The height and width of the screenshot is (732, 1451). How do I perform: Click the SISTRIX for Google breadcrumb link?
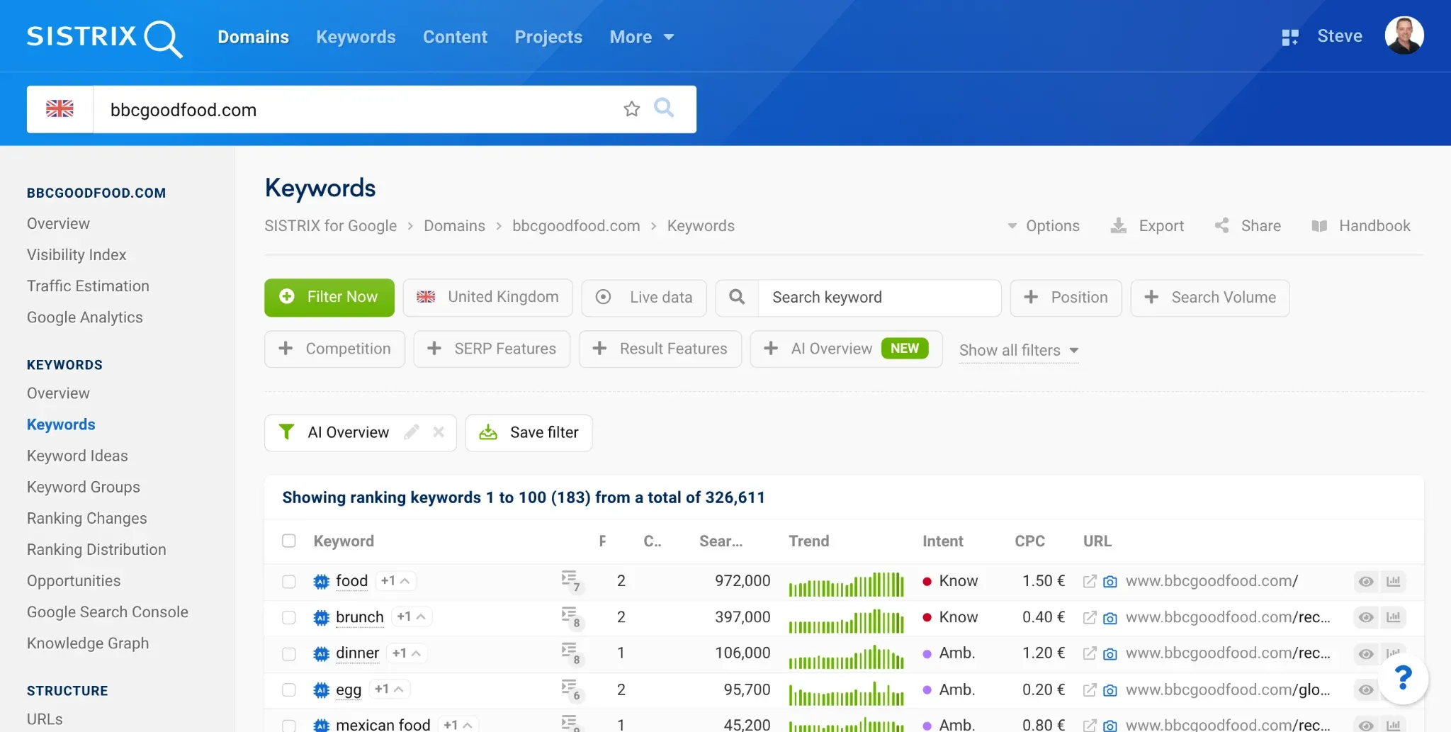pos(330,226)
